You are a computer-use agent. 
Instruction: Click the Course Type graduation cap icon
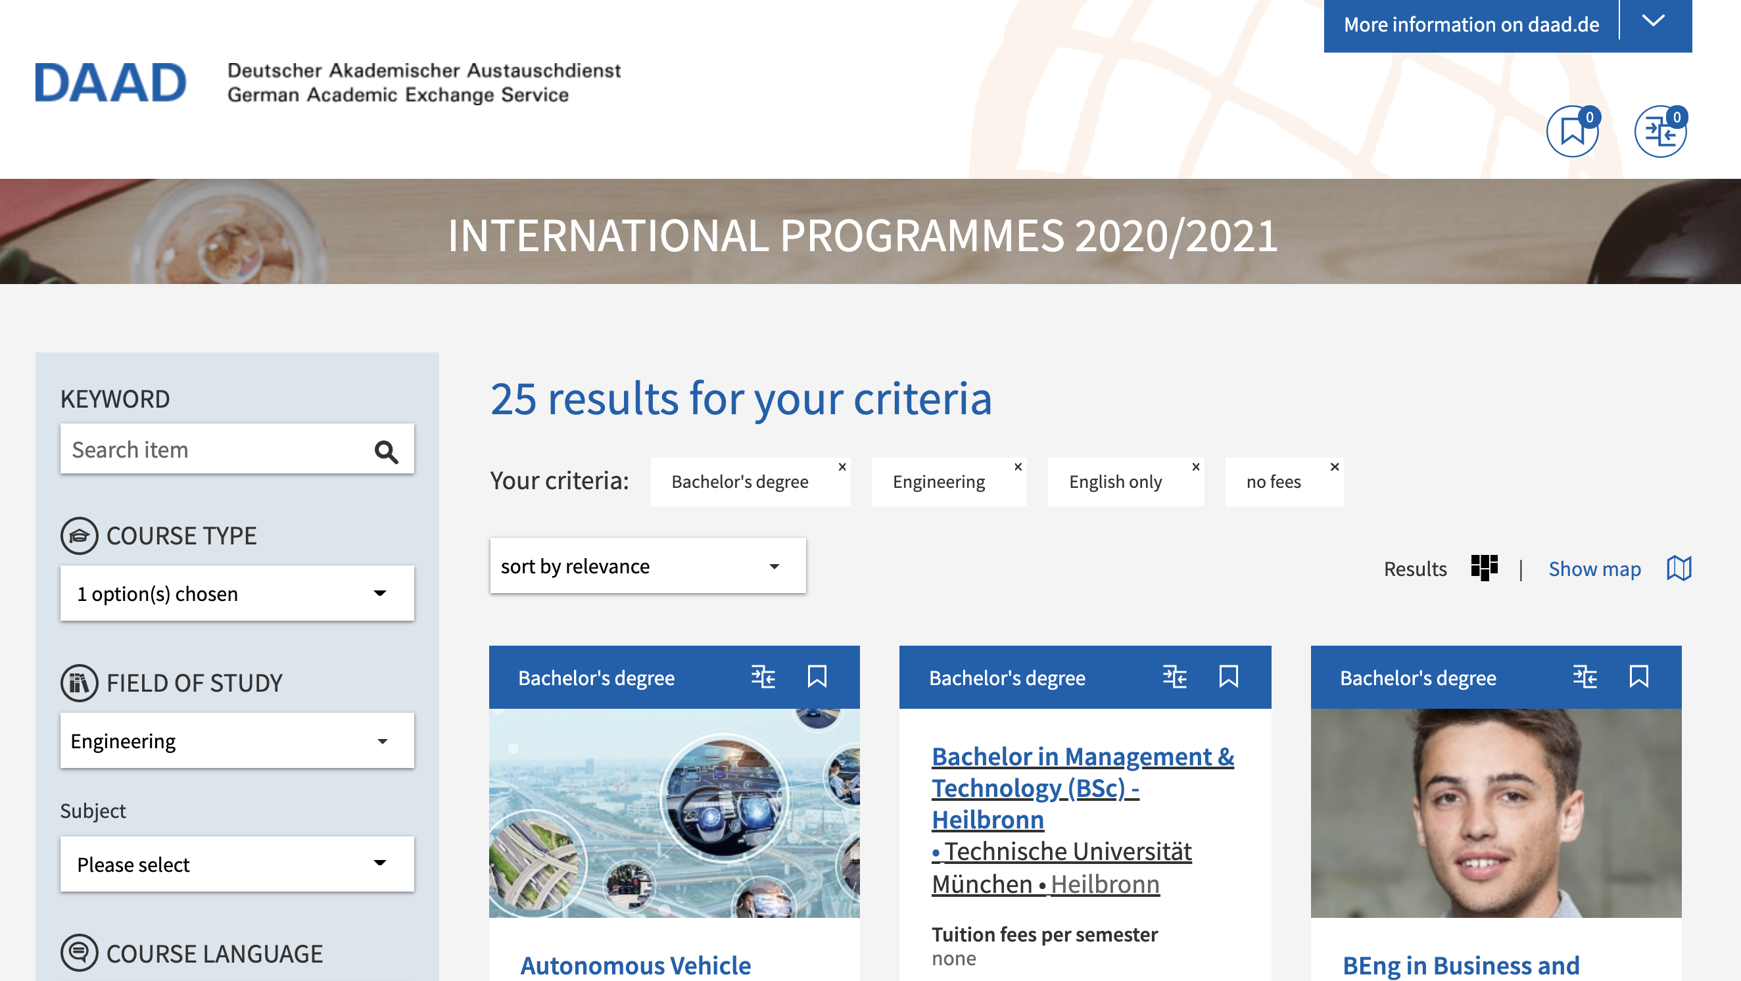79,536
